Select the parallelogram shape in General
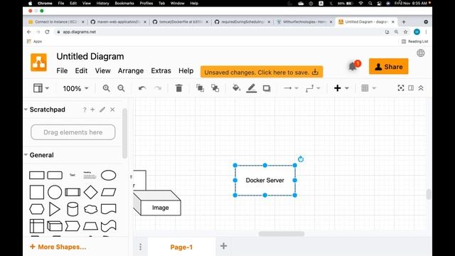 coord(109,192)
